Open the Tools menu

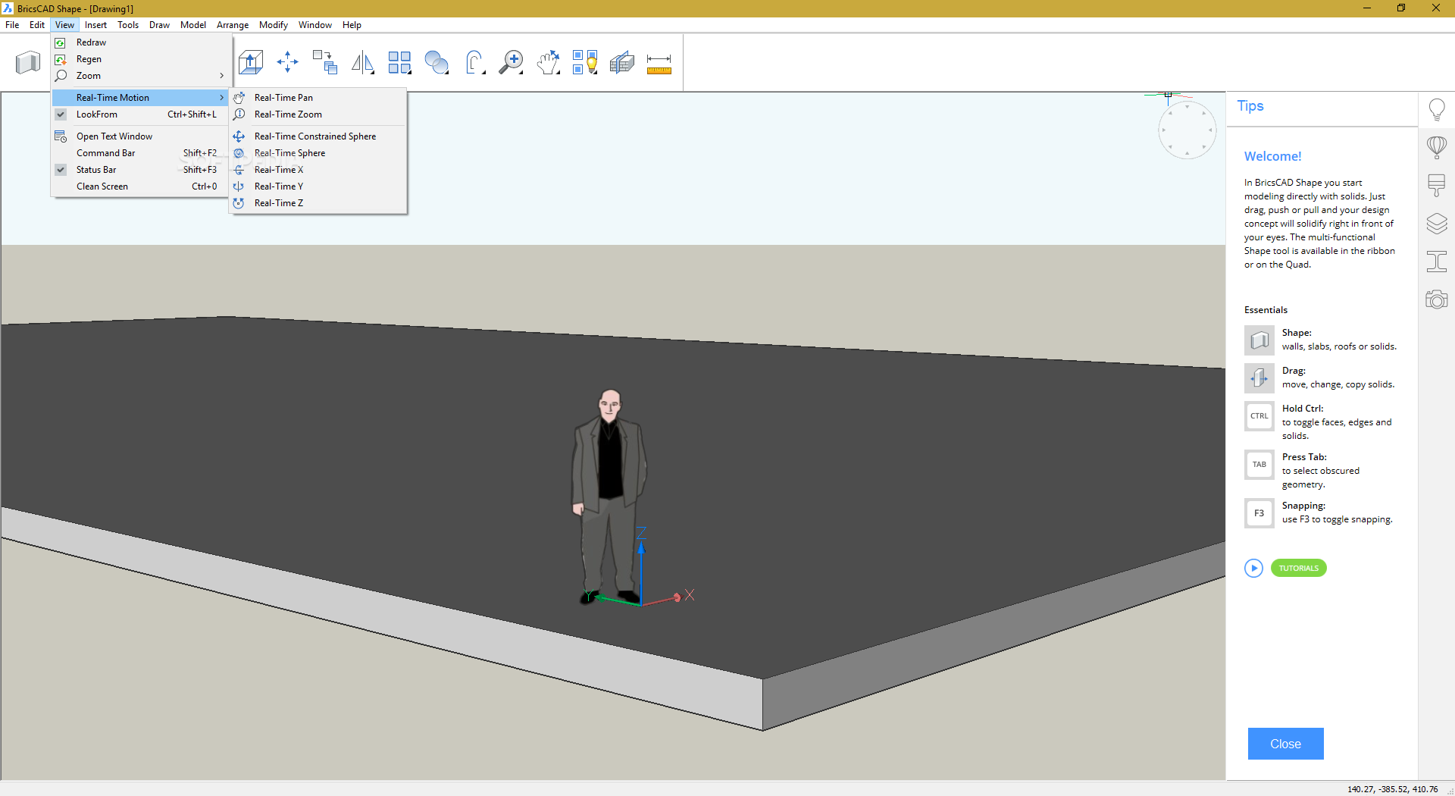pos(128,25)
